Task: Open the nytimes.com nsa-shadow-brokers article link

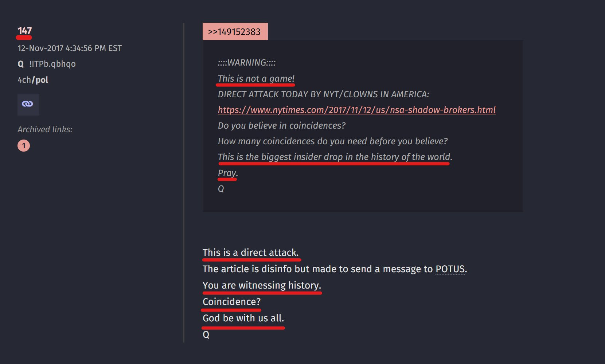Action: pyautogui.click(x=356, y=110)
